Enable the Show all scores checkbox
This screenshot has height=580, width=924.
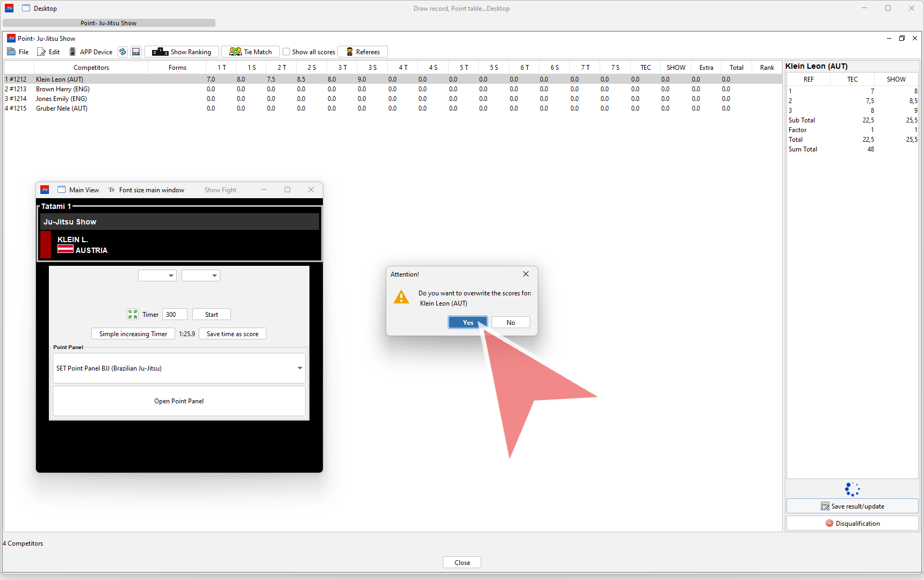(x=287, y=52)
